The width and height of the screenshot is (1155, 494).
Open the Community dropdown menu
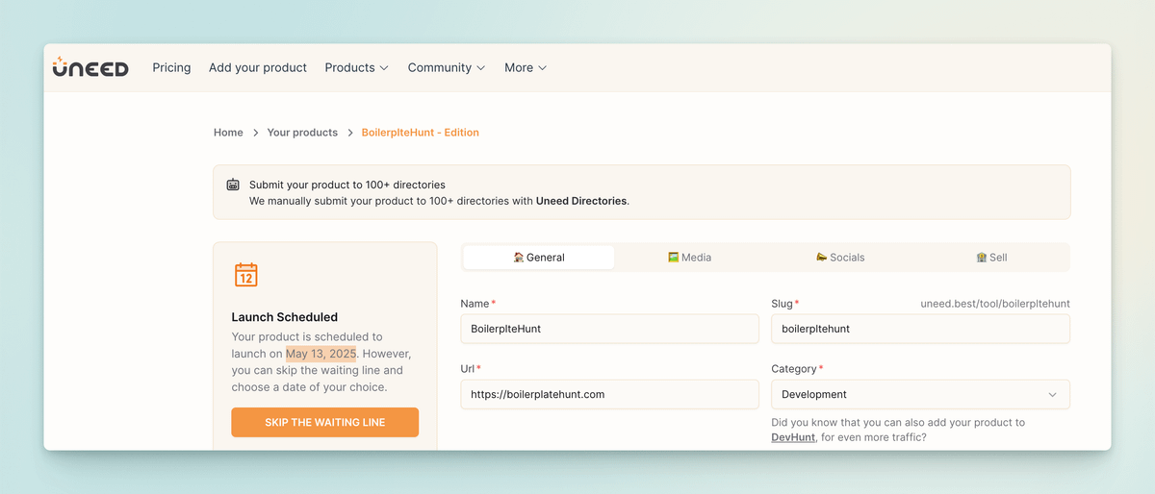446,67
